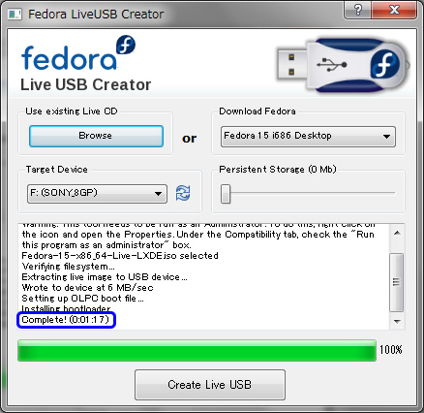Click the log scrollbar thumb
The image size is (424, 413).
point(397,282)
